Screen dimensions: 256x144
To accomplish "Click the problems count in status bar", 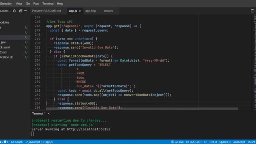I will [4, 142].
